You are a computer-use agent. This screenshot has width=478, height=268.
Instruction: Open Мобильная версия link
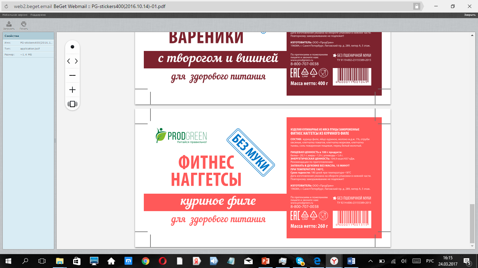(x=15, y=15)
